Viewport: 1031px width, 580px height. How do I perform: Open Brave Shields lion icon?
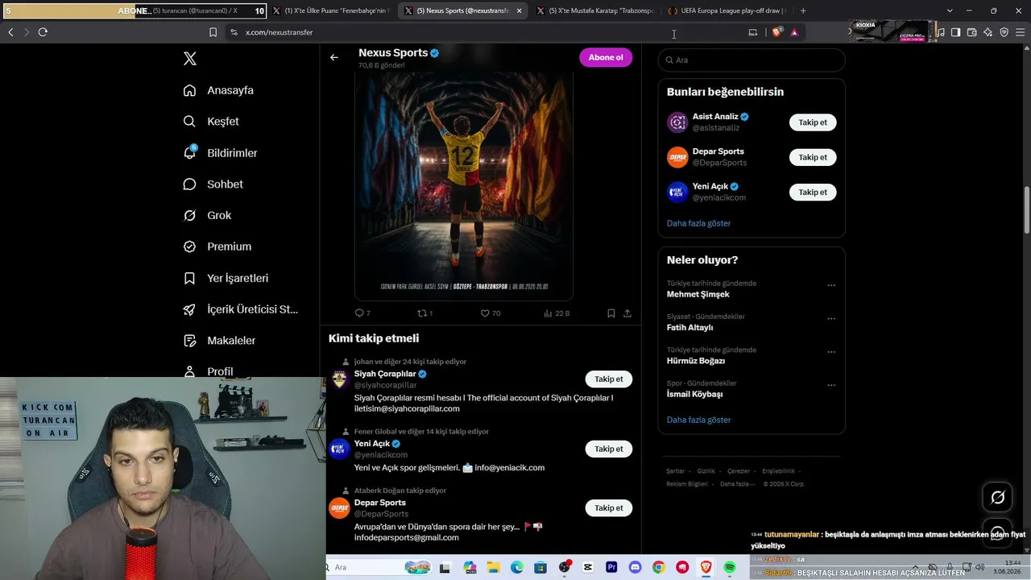pos(776,32)
